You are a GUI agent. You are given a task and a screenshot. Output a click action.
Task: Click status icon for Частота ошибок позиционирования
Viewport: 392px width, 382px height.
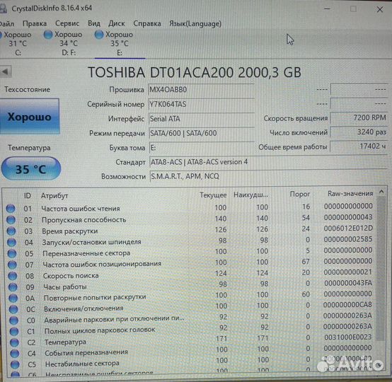(x=12, y=265)
